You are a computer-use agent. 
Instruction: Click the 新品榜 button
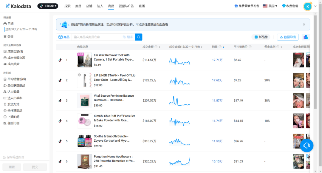[261, 37]
